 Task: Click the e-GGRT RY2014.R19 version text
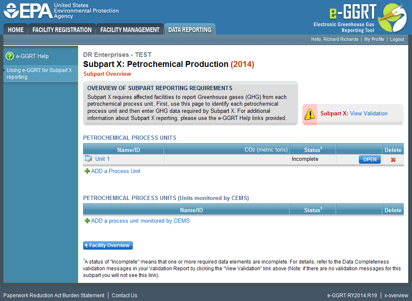(352, 296)
